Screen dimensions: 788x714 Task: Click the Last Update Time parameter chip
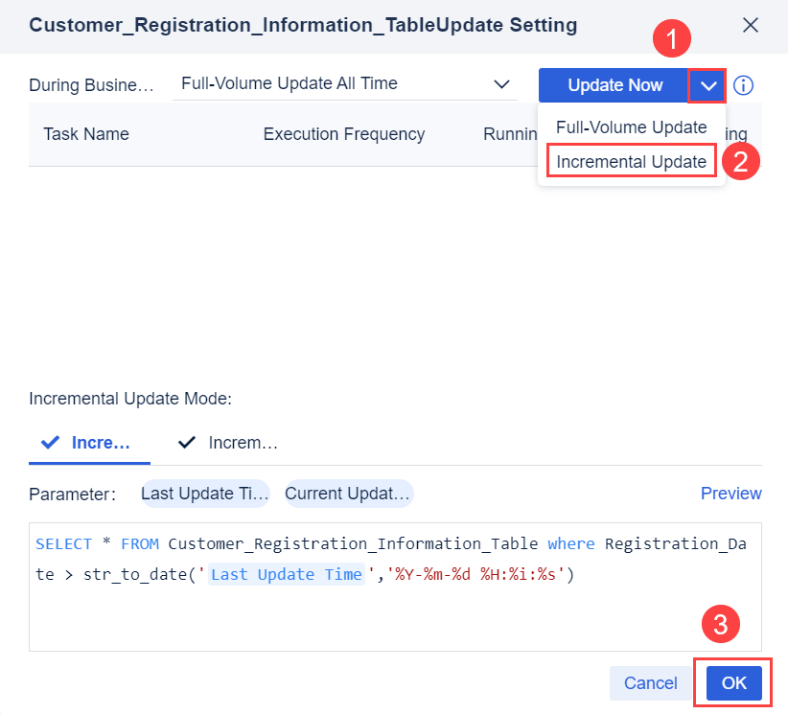click(204, 493)
